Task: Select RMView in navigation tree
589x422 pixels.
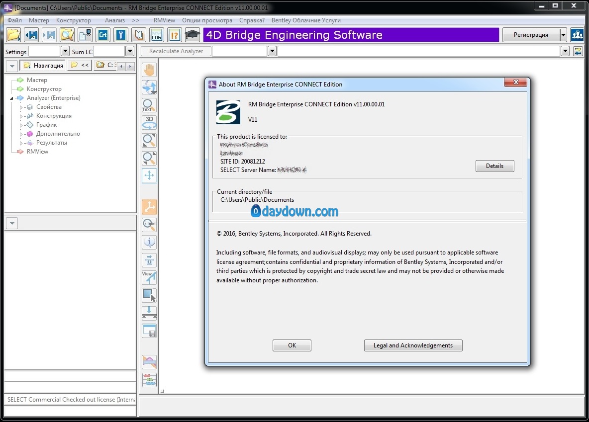Action: pos(38,152)
